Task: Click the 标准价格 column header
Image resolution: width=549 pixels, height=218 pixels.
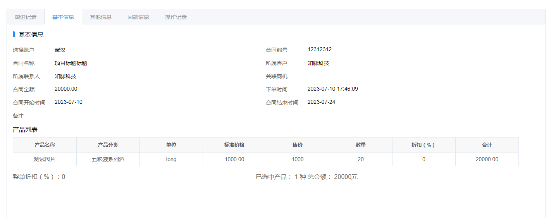Action: pyautogui.click(x=234, y=145)
